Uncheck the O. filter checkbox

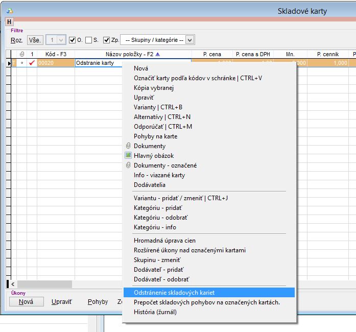point(72,40)
